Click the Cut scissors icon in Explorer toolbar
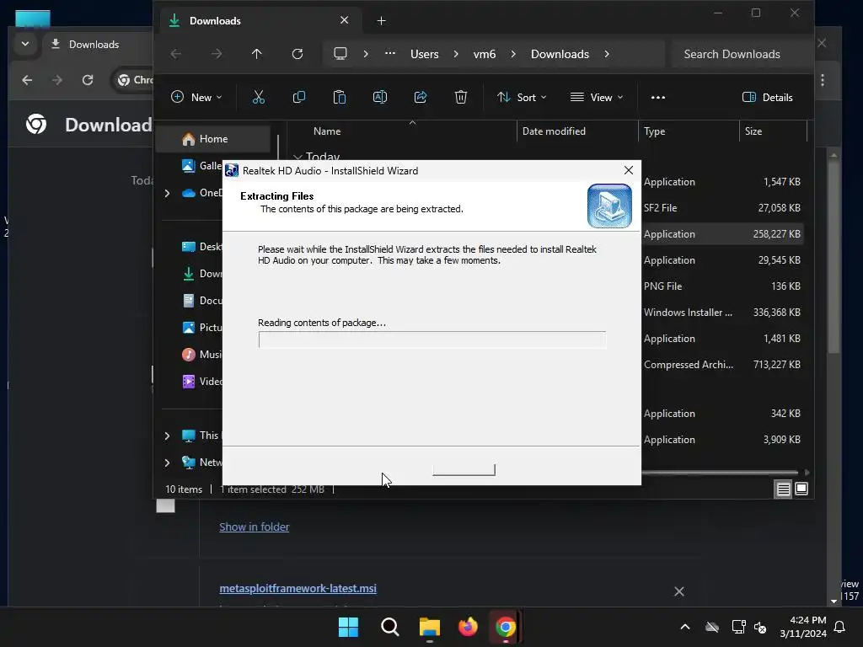The image size is (863, 647). 258,98
